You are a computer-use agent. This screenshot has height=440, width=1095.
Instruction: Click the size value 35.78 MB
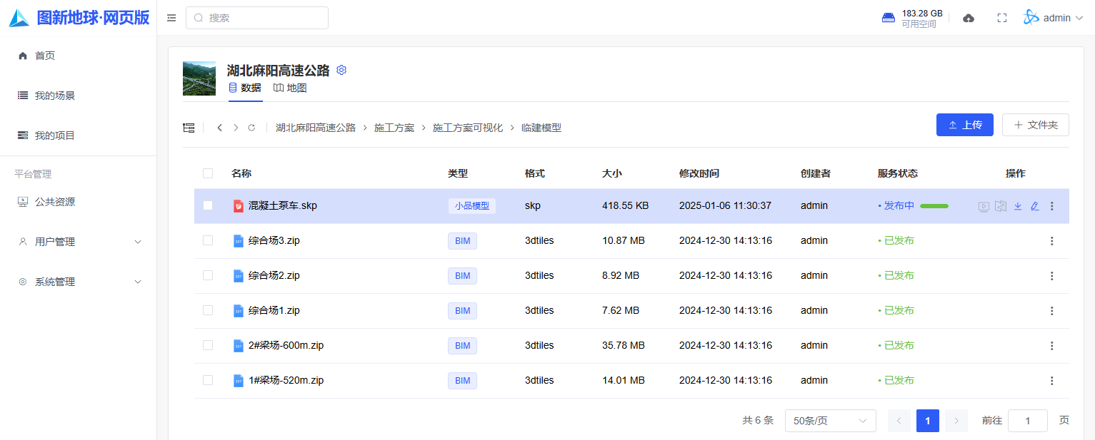pyautogui.click(x=624, y=345)
